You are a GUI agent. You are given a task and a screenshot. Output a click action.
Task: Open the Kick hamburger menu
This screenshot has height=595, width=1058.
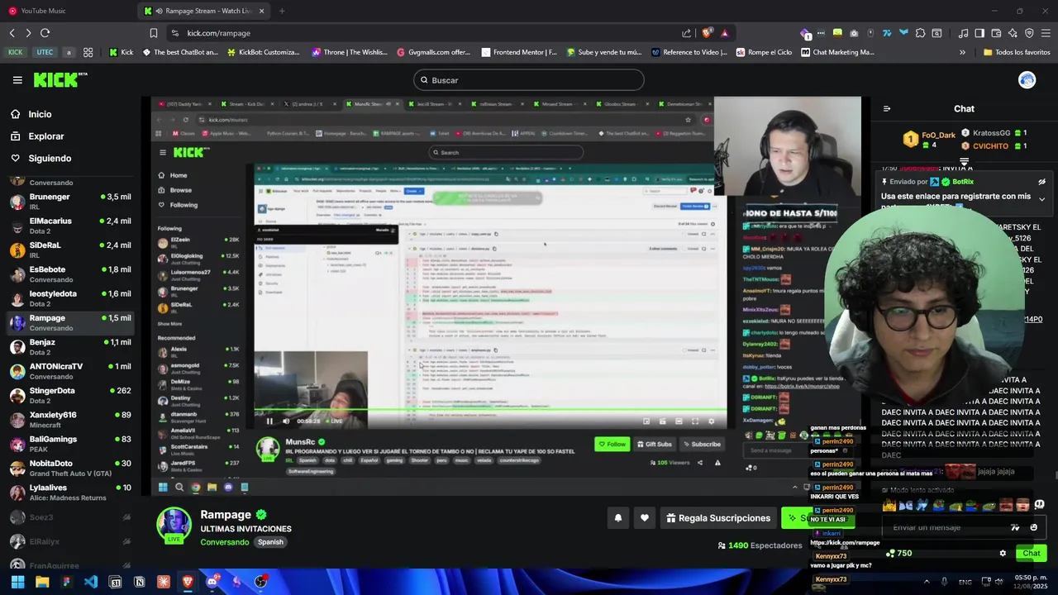17,80
